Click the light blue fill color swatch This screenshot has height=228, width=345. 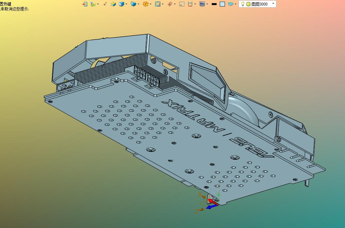[222, 4]
